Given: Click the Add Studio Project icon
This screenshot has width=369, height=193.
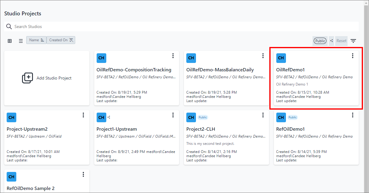Looking at the screenshot, I should pos(27,78).
